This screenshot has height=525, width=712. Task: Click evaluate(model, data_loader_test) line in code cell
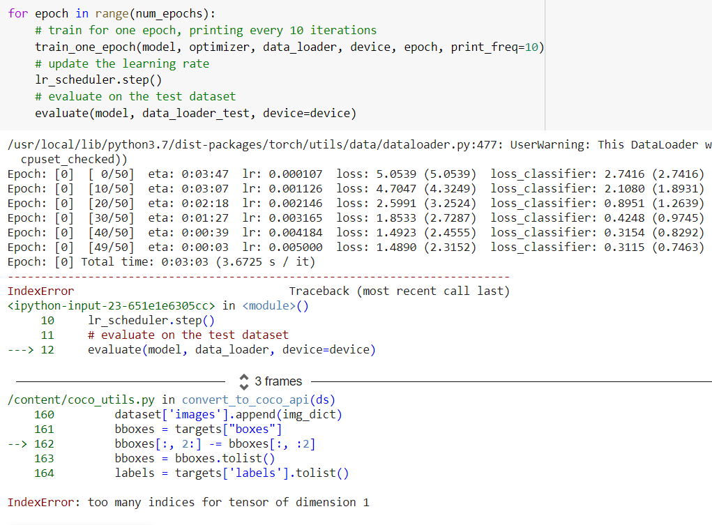click(x=195, y=113)
